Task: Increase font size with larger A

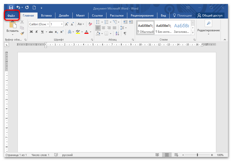Action: [x=67, y=24]
